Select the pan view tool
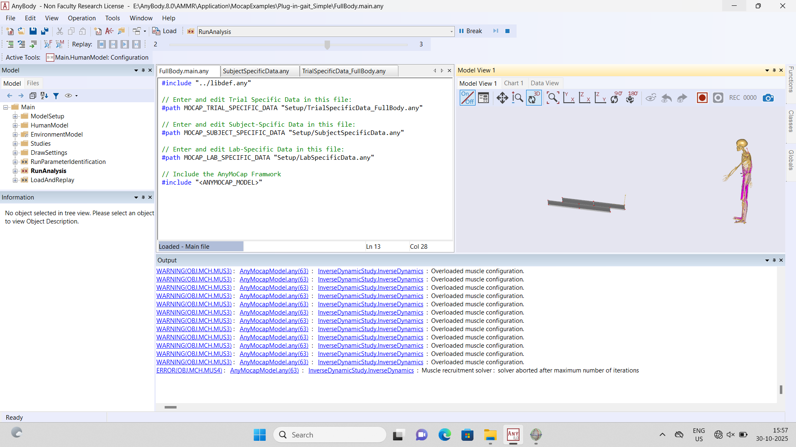This screenshot has width=796, height=447. point(502,98)
